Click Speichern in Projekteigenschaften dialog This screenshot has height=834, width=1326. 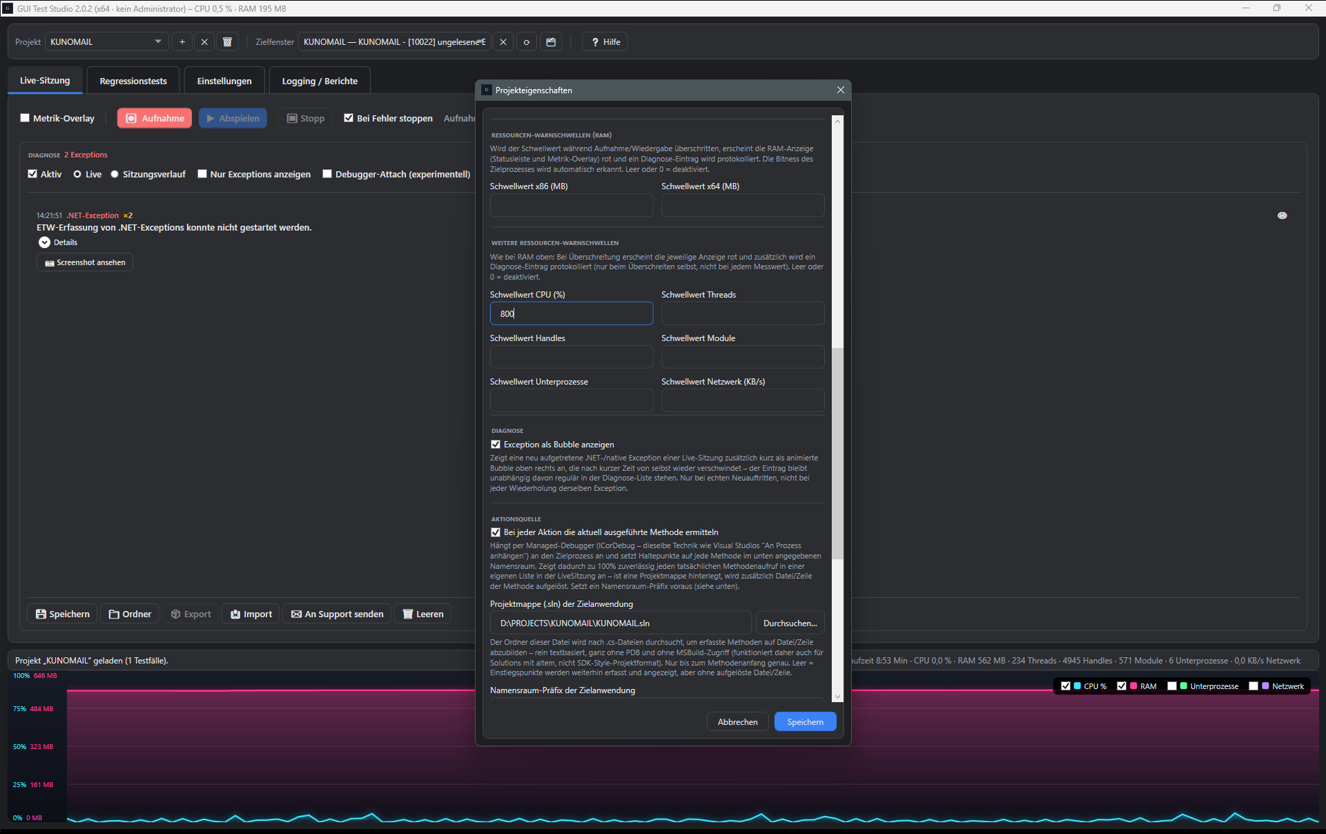tap(806, 721)
